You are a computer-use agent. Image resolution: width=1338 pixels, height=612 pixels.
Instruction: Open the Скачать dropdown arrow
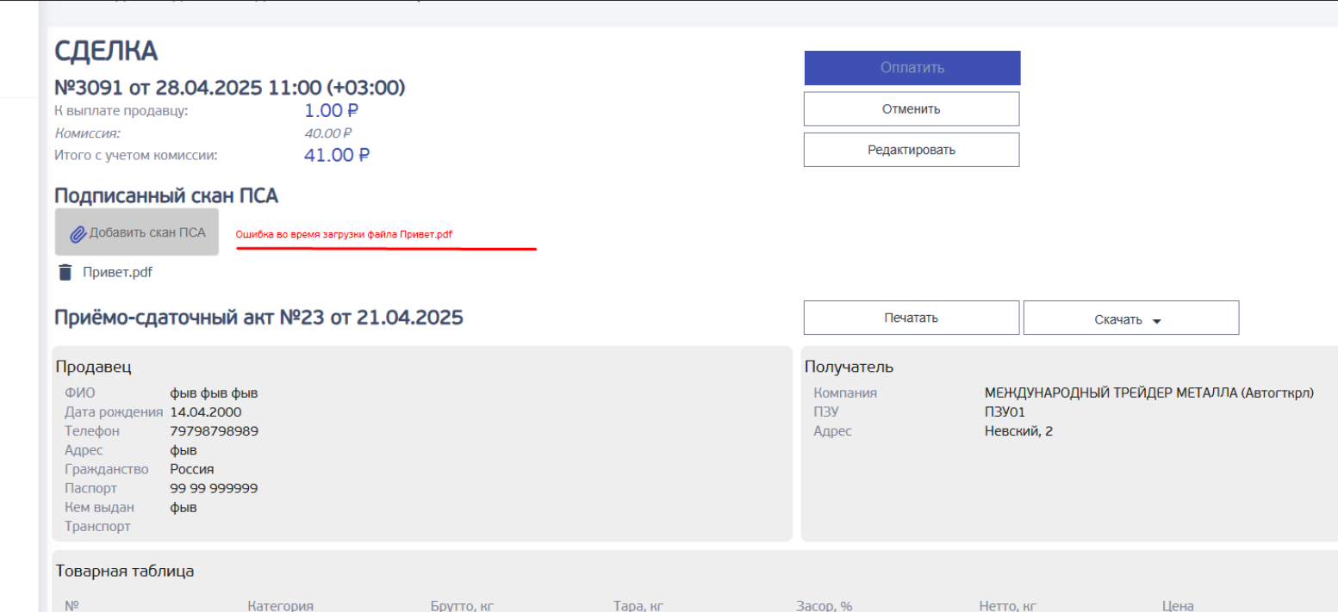pyautogui.click(x=1156, y=320)
